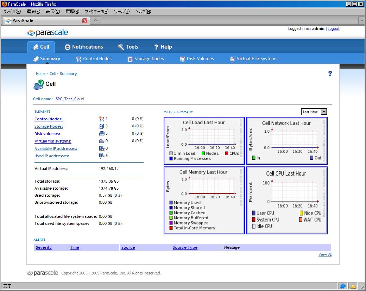Click the Used IP addresses icon

(x=102, y=156)
